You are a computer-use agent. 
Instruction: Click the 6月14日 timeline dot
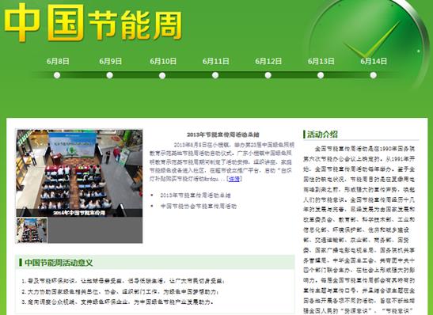(374, 75)
